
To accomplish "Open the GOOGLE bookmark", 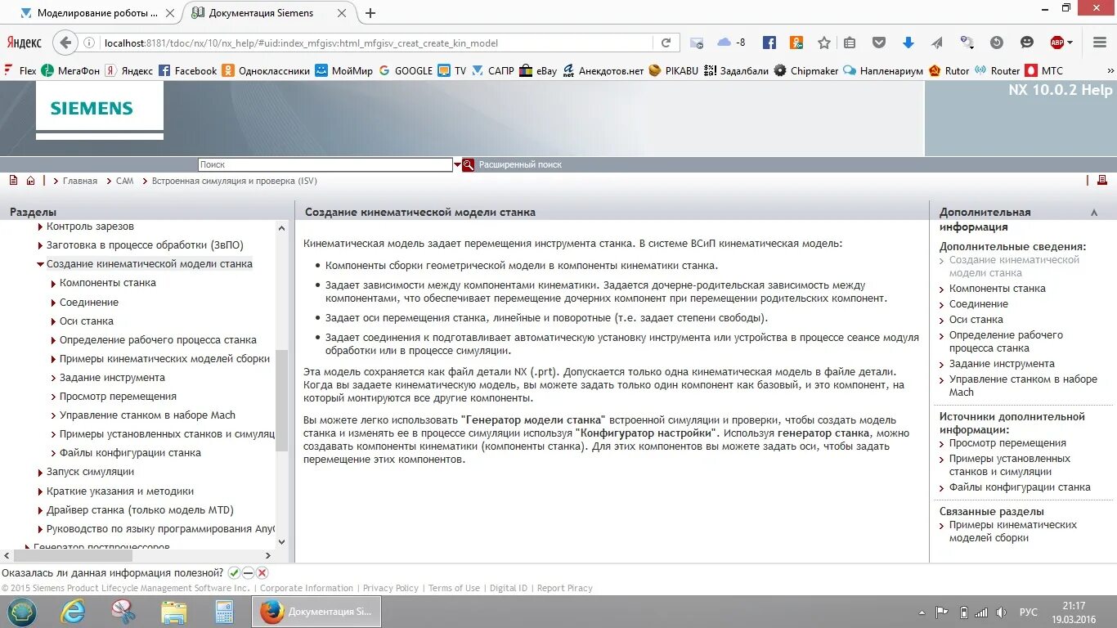I will click(x=406, y=71).
